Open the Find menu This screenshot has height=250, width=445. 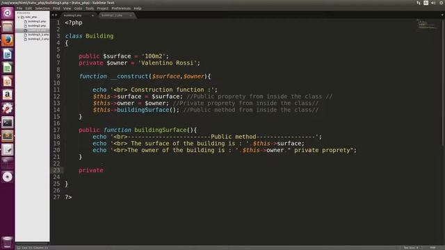56,8
